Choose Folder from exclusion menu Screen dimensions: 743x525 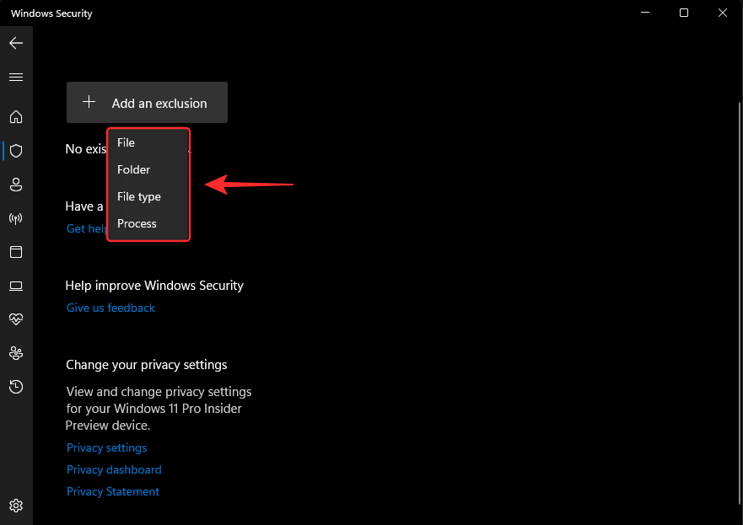(x=134, y=169)
